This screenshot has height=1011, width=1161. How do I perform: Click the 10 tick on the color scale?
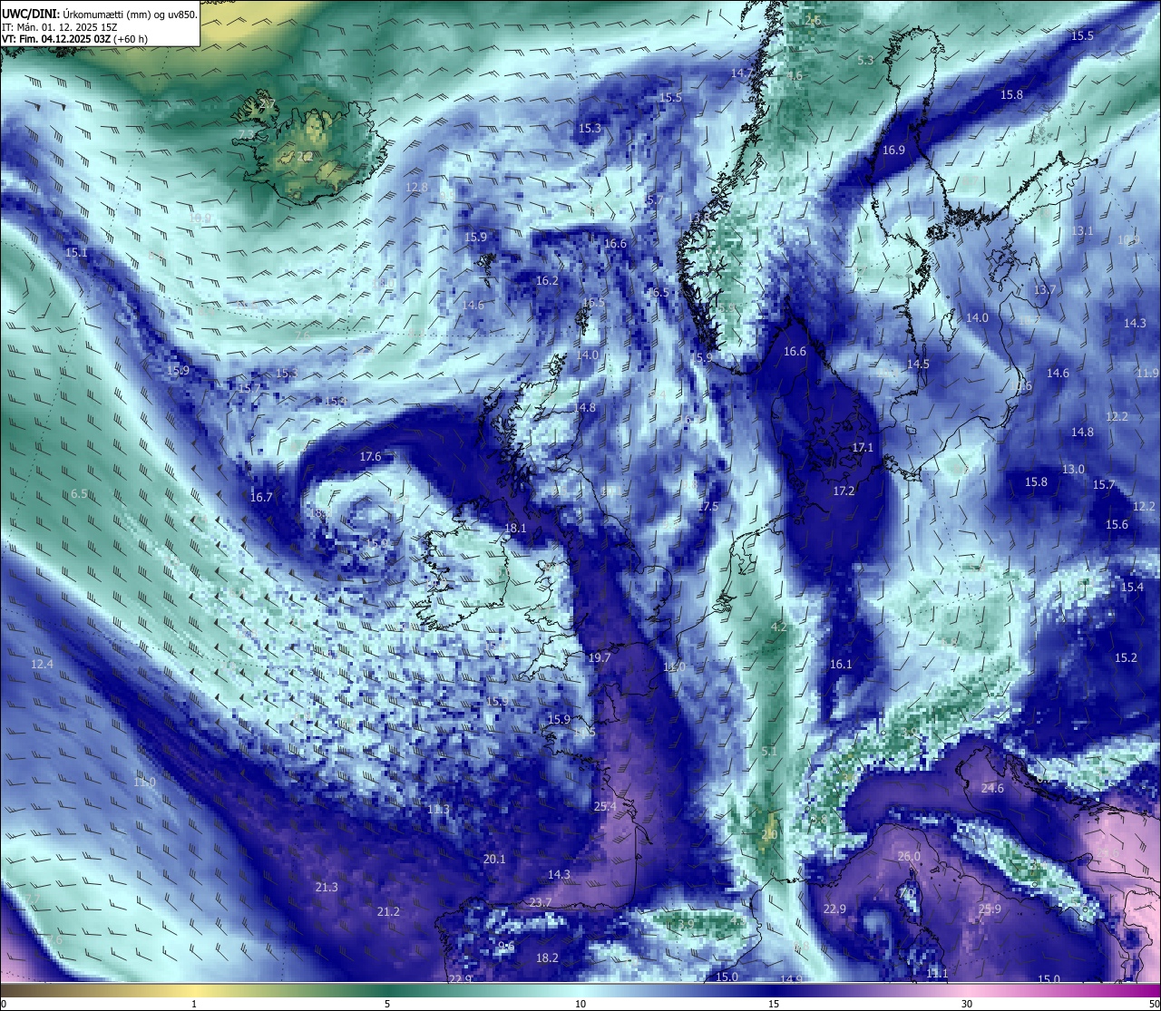tap(580, 1003)
